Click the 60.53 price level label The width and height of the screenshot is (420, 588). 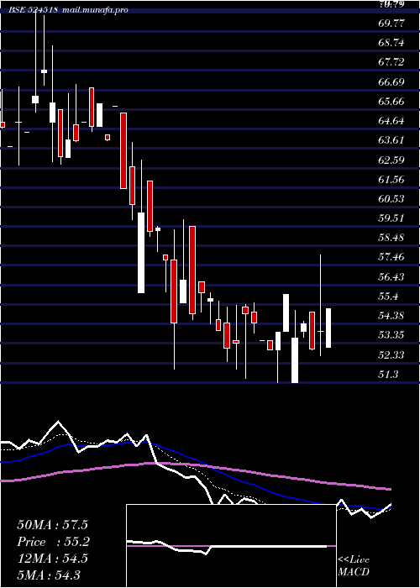click(x=391, y=198)
